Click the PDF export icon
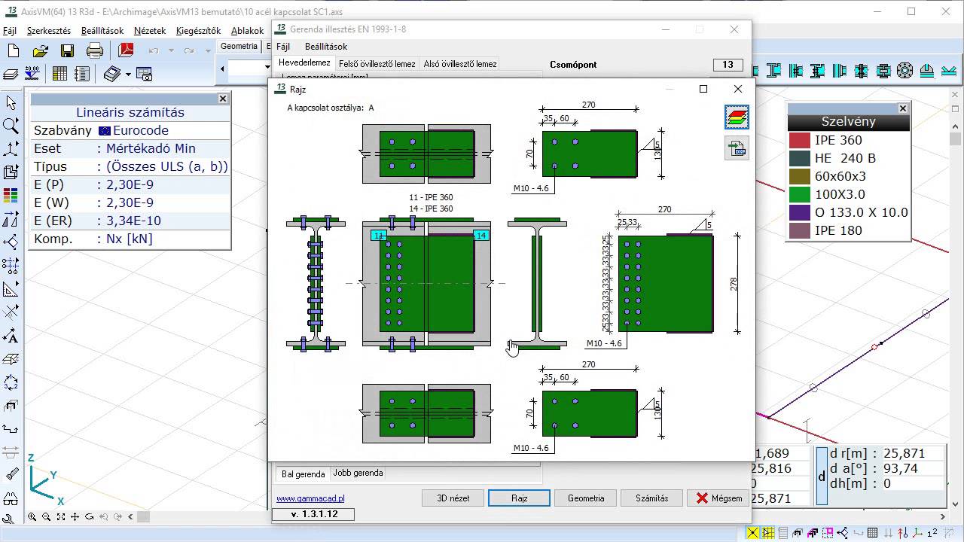The width and height of the screenshot is (964, 542). coord(125,51)
